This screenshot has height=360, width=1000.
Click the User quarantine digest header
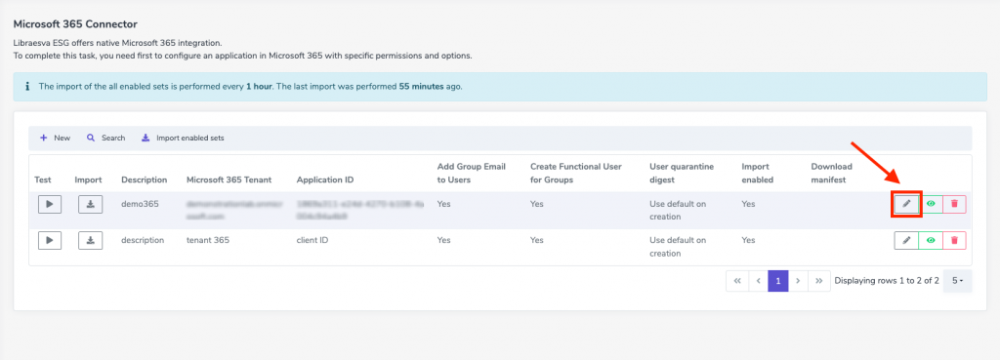(682, 174)
